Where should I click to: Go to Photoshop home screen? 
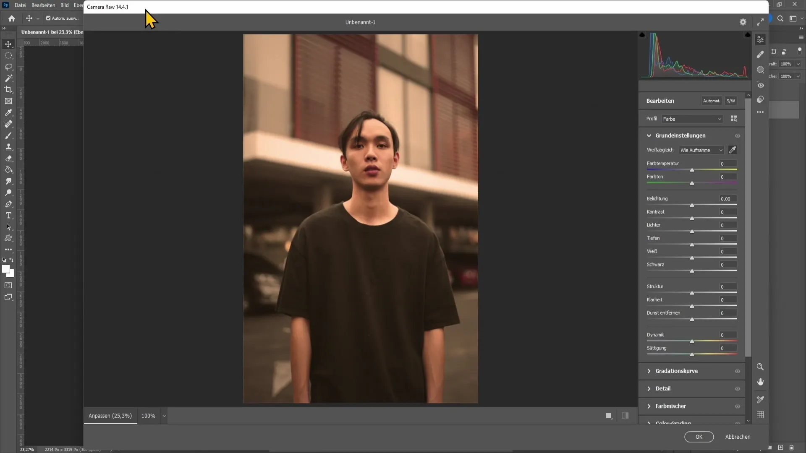click(x=12, y=18)
